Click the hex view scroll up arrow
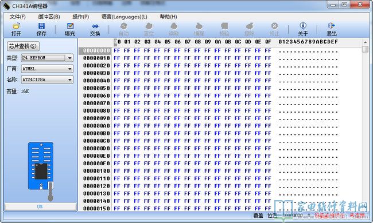Image resolution: width=373 pixels, height=223 pixels. (x=365, y=42)
